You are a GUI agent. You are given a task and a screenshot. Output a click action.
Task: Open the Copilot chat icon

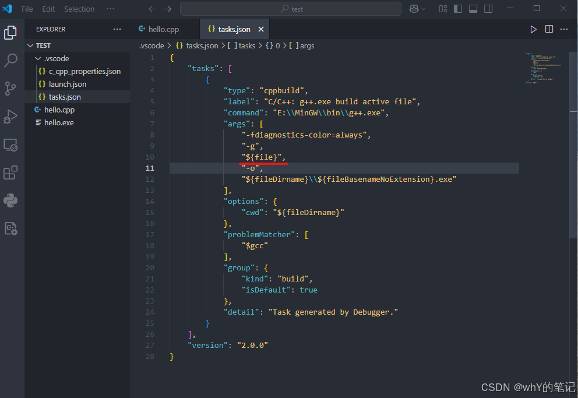[414, 9]
